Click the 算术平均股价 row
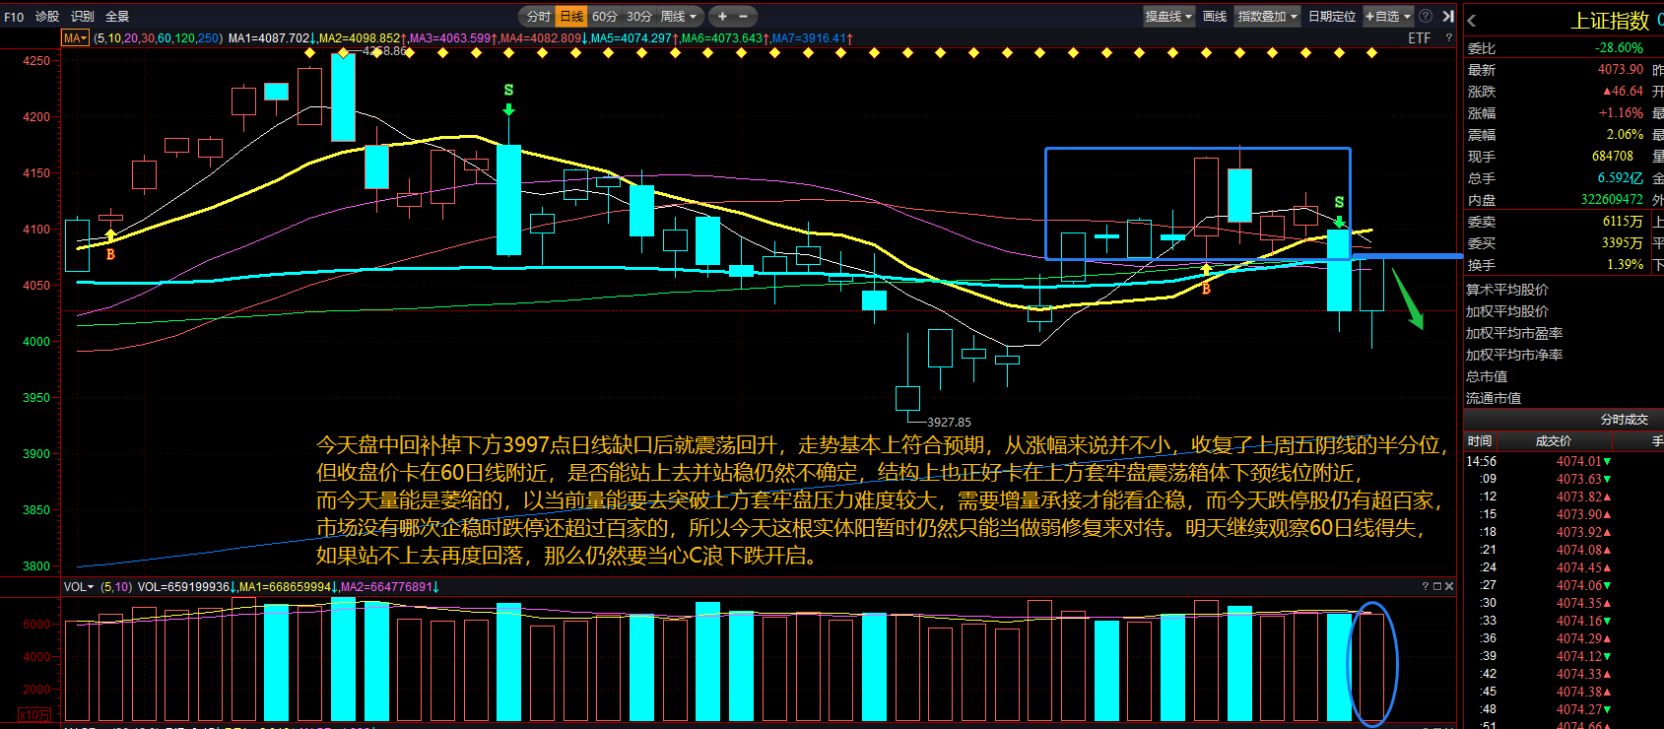 [1564, 290]
